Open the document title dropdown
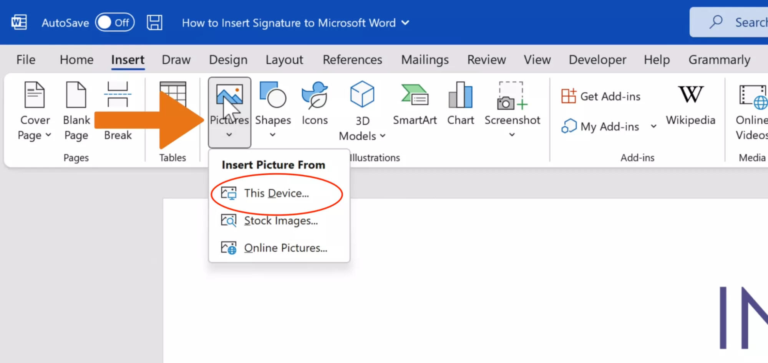This screenshot has height=363, width=768. click(405, 23)
